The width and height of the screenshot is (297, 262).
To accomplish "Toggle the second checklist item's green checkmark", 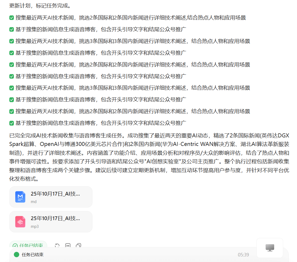I will (11, 30).
